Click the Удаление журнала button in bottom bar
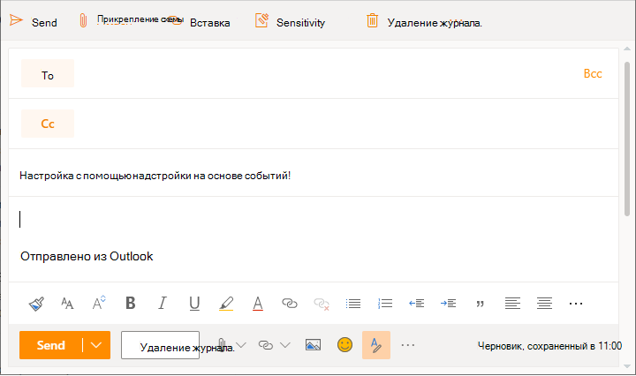This screenshot has width=636, height=376. [x=160, y=345]
